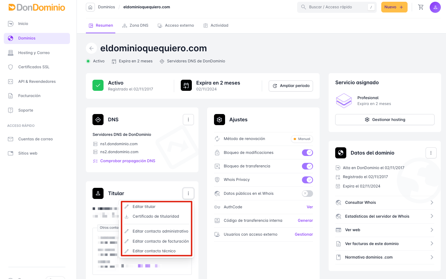Viewport: 446px width, 279px height.
Task: Click Gestionar for external access users
Action: 304,234
